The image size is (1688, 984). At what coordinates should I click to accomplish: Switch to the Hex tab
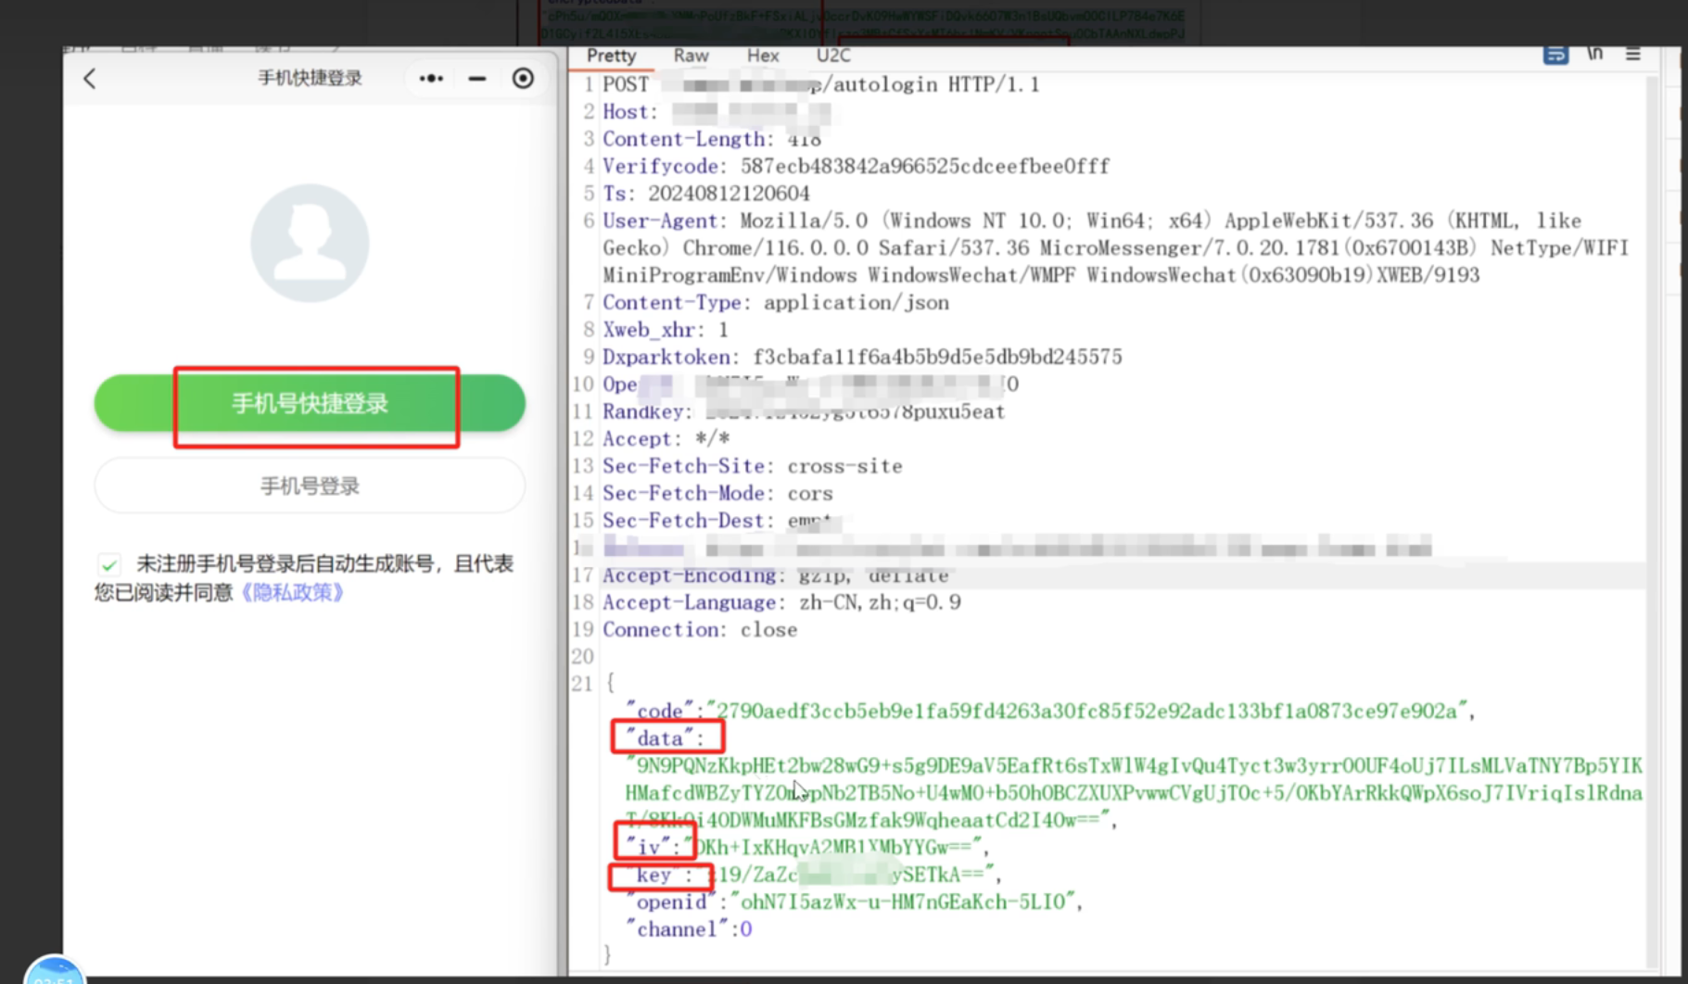763,56
